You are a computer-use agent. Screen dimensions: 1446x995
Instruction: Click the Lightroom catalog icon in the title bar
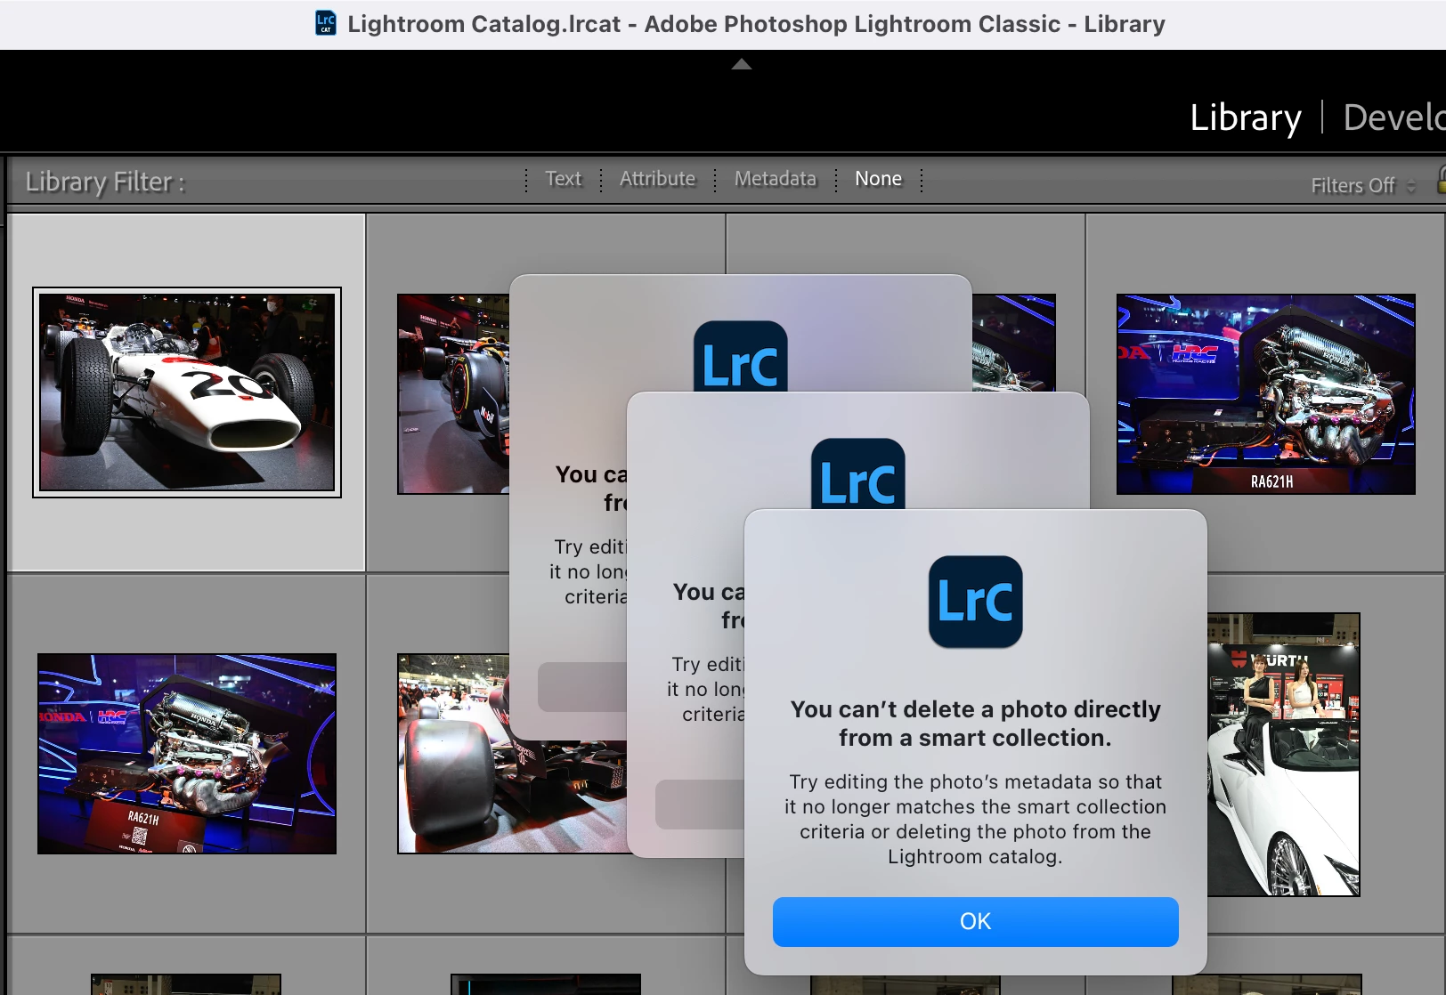[x=326, y=23]
